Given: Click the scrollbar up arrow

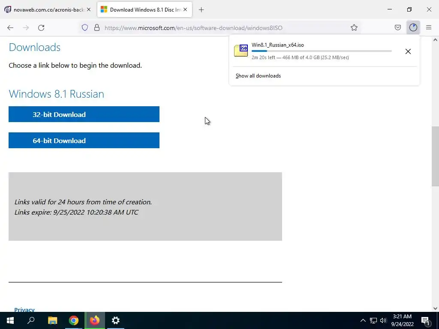Looking at the screenshot, I should tap(435, 40).
